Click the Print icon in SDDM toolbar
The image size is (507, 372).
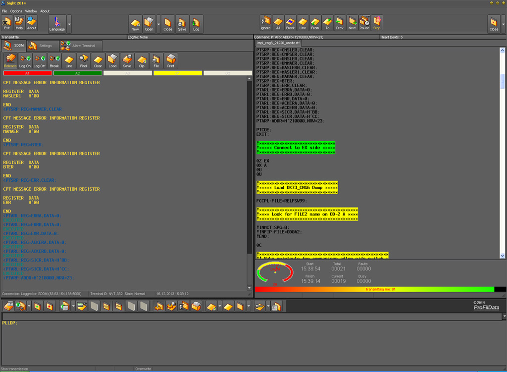tap(171, 61)
